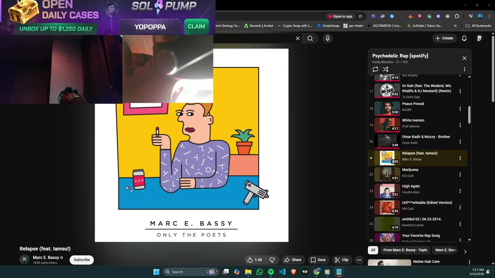Open options for untitled 02 entry
495x278 pixels.
pyautogui.click(x=460, y=224)
